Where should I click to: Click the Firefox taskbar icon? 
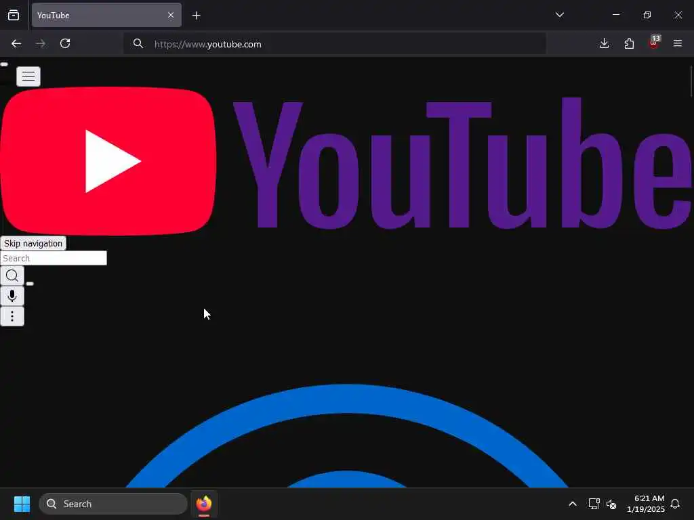point(204,504)
